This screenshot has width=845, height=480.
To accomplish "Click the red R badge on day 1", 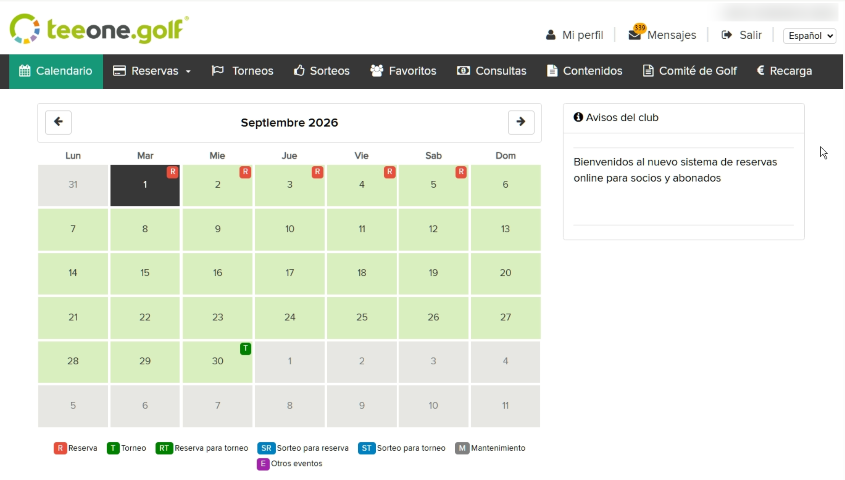I will click(173, 172).
